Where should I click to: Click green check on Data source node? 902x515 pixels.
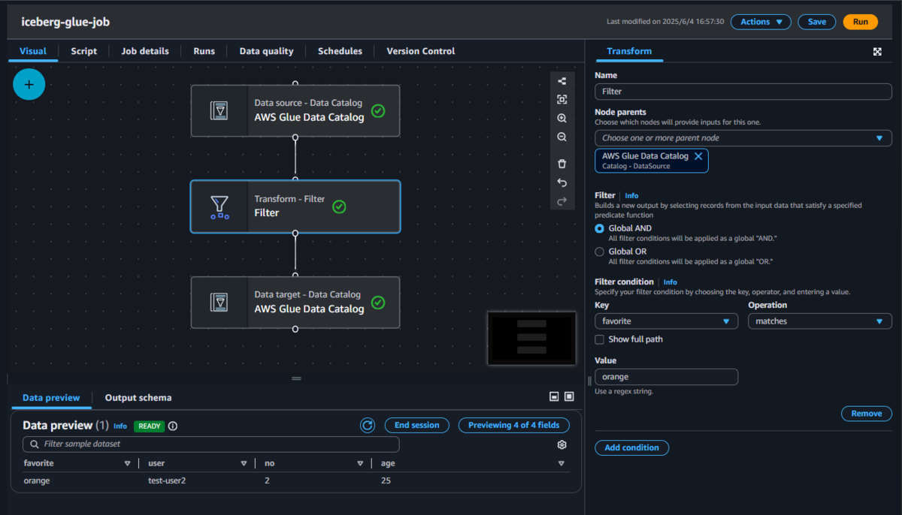point(378,110)
